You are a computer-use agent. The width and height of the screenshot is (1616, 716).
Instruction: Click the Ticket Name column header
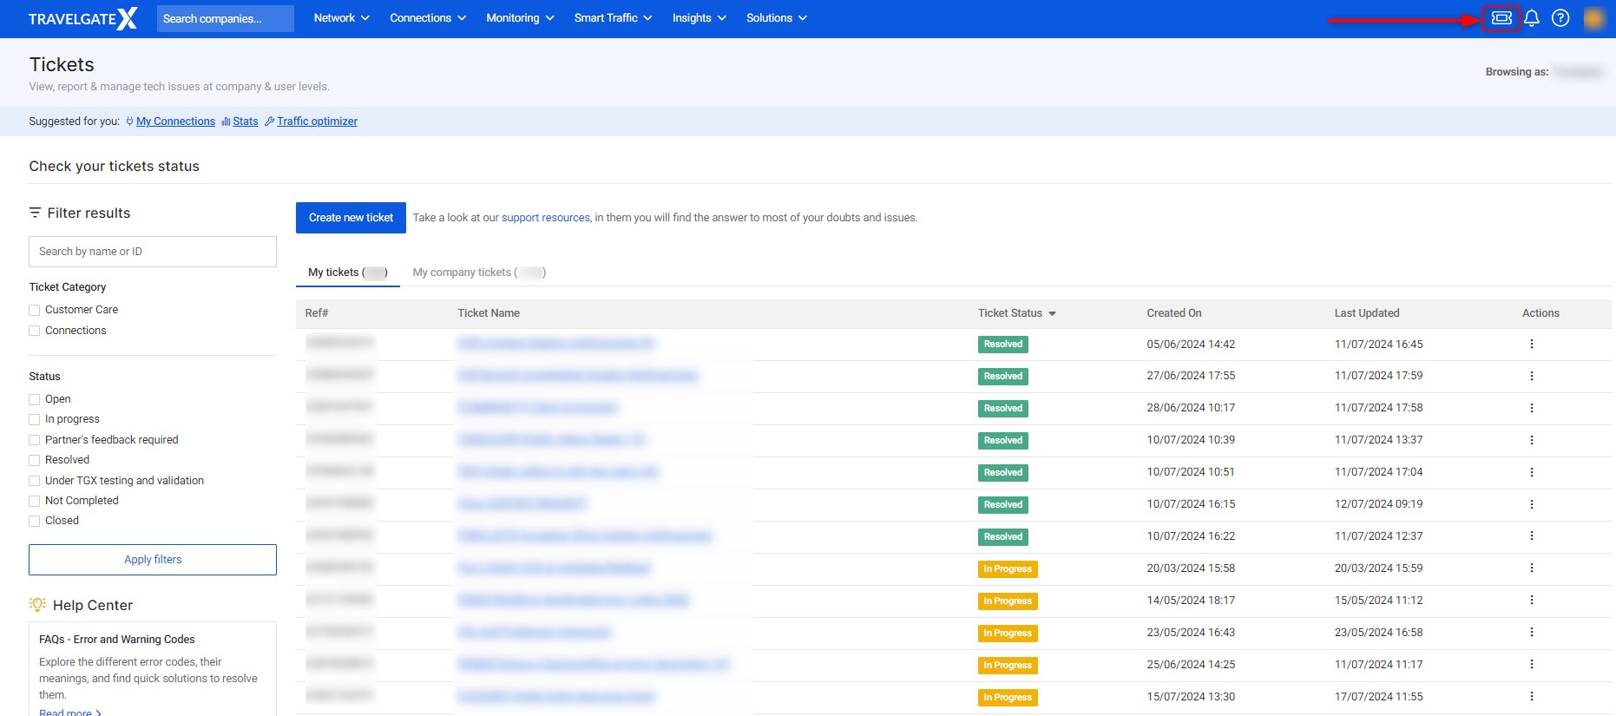pyautogui.click(x=489, y=313)
